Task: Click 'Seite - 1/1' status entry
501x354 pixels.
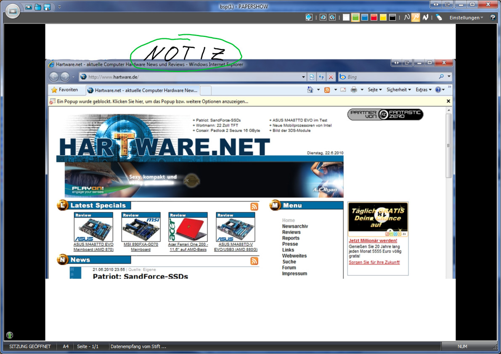Action: click(87, 346)
